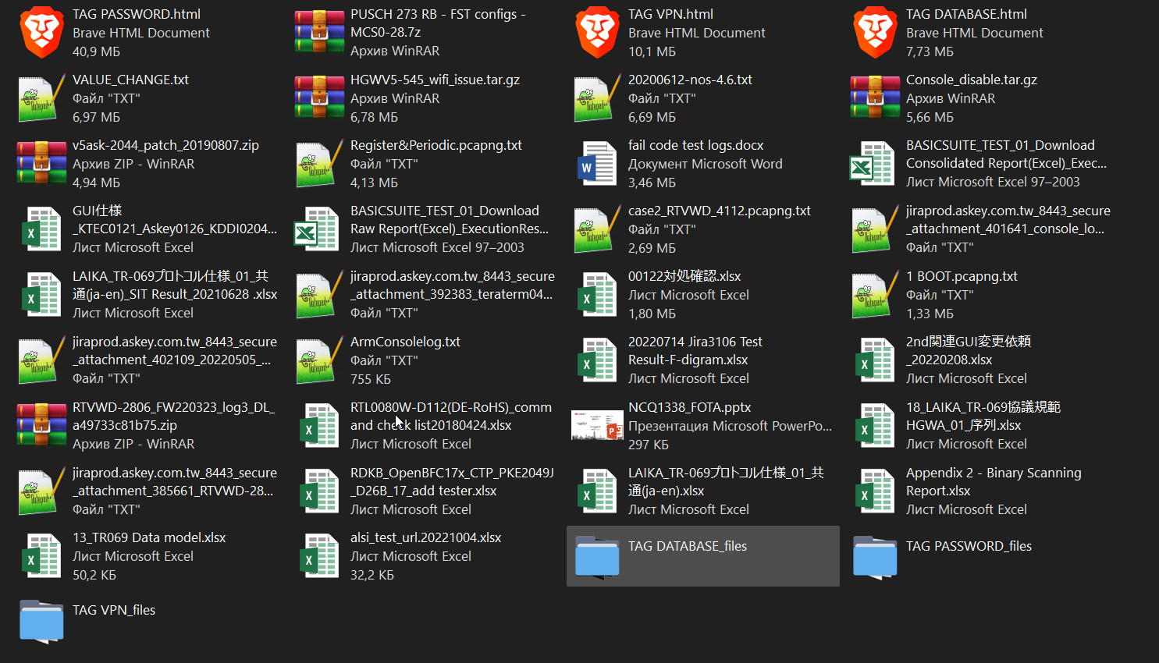Select the file name ArmConsolelog.txt

(405, 342)
